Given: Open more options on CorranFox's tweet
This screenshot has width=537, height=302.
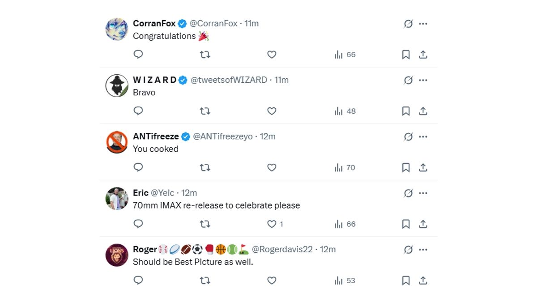Looking at the screenshot, I should pos(423,24).
